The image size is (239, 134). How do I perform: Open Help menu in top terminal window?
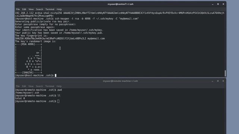coord(59,9)
